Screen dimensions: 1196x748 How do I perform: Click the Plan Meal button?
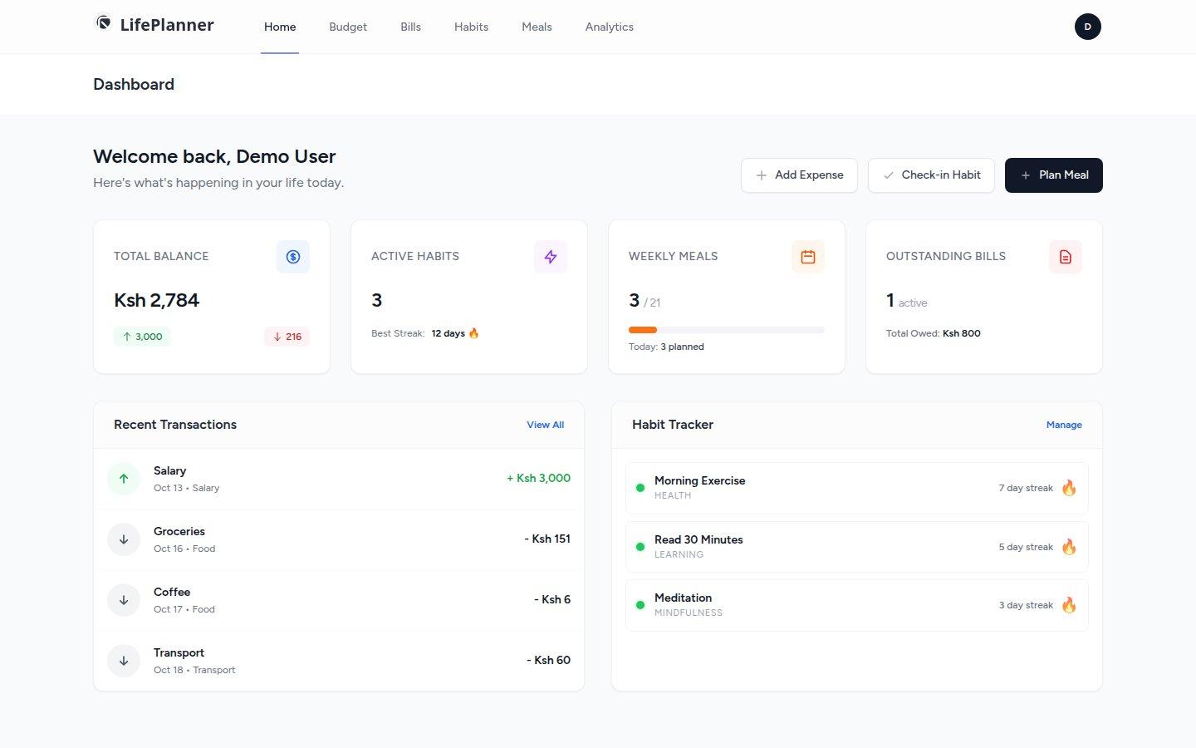pyautogui.click(x=1054, y=175)
